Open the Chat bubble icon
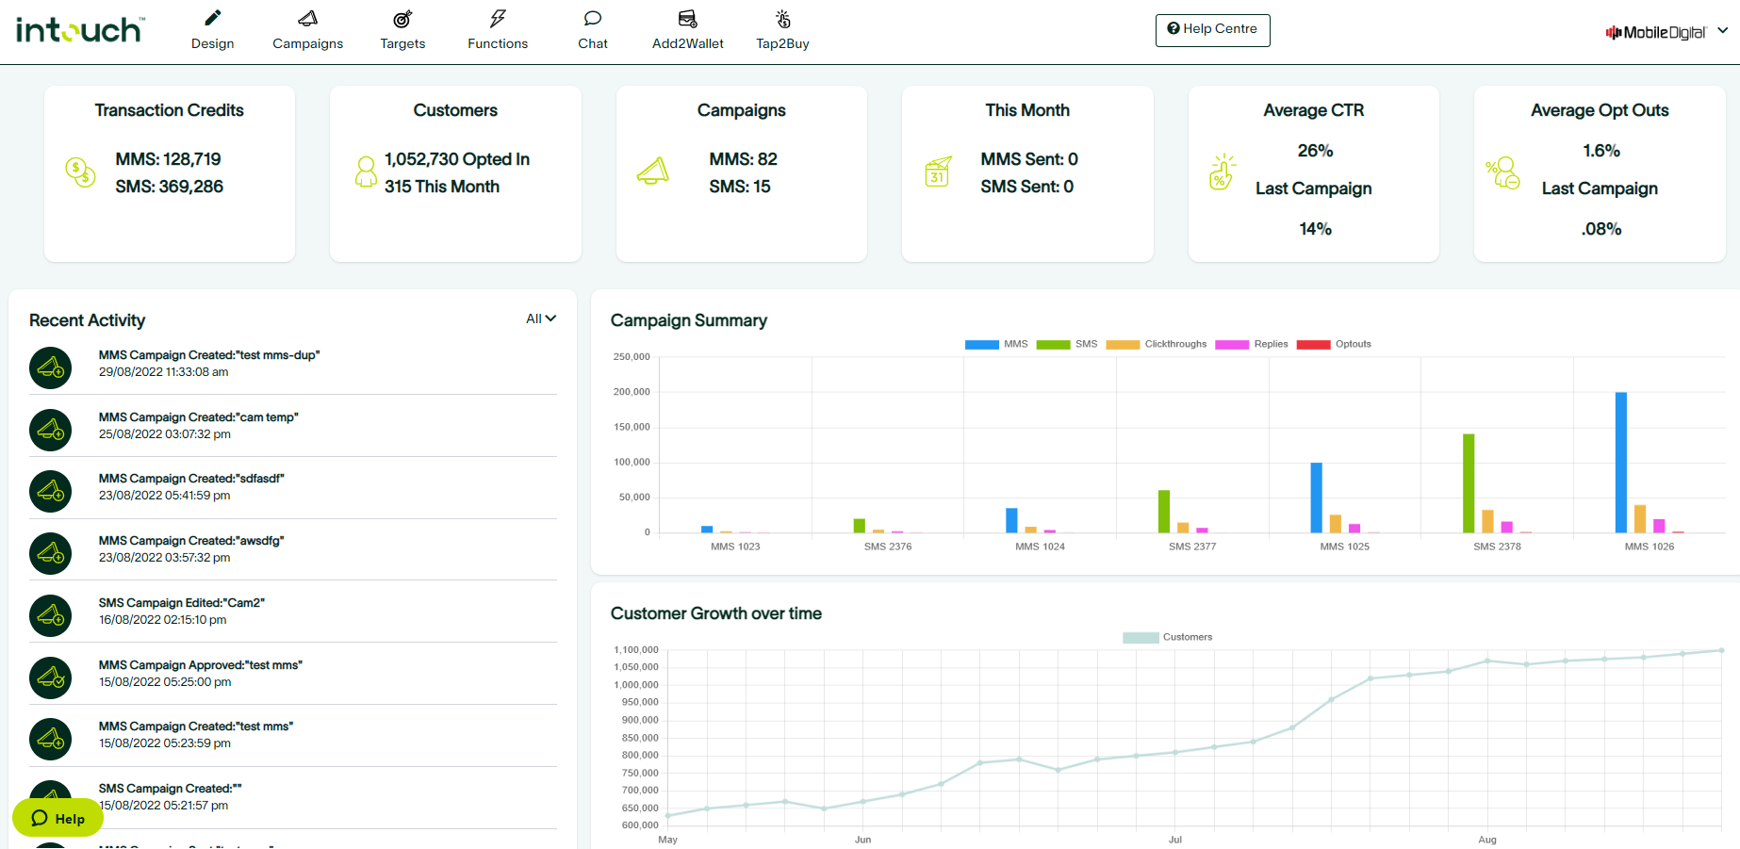1740x849 pixels. [x=593, y=18]
